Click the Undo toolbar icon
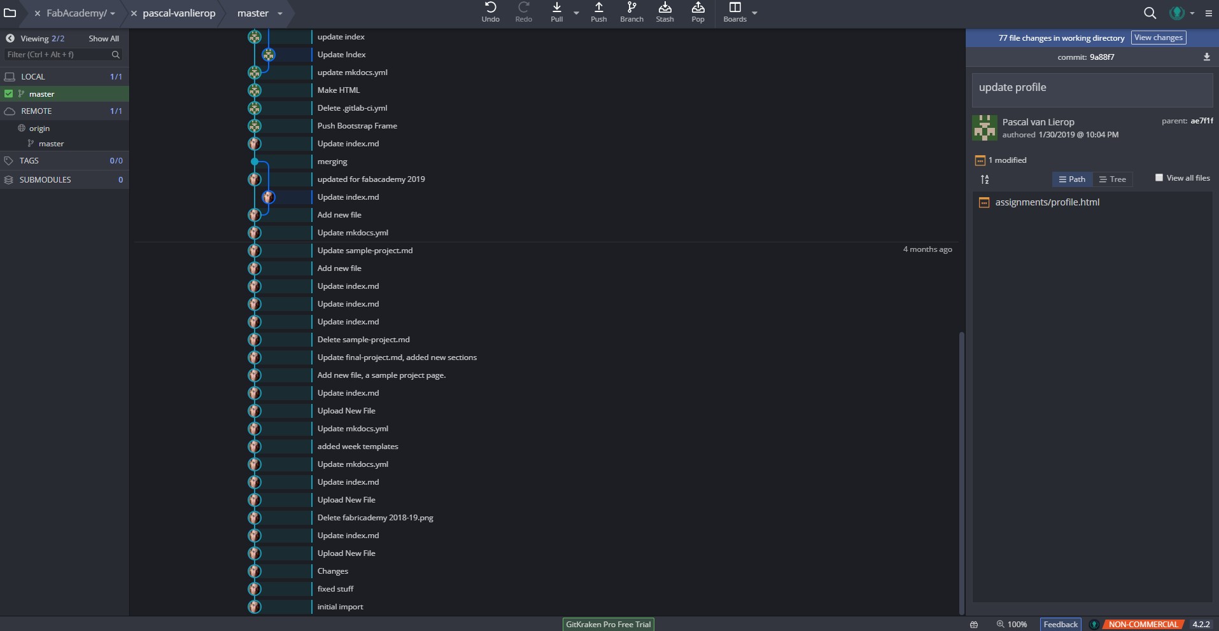The height and width of the screenshot is (631, 1219). pyautogui.click(x=490, y=8)
